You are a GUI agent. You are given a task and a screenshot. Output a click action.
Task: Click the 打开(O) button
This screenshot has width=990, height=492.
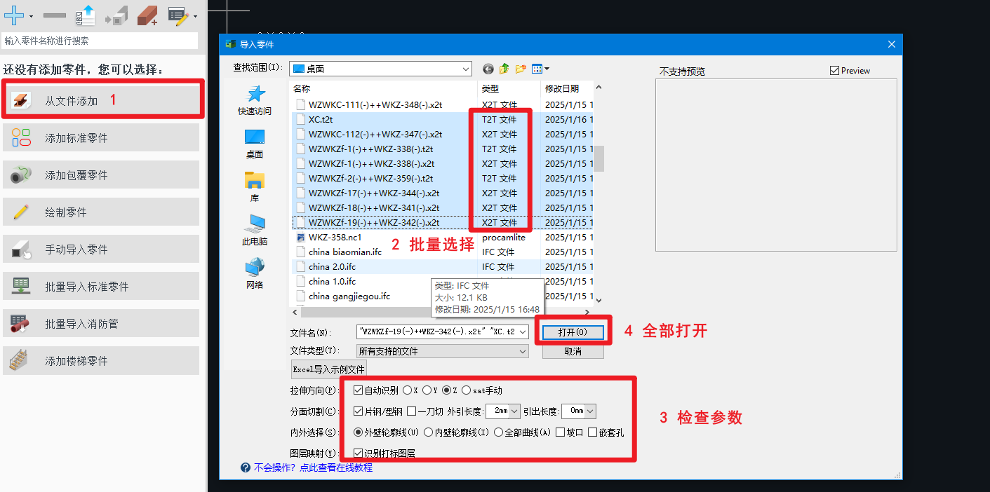click(573, 332)
